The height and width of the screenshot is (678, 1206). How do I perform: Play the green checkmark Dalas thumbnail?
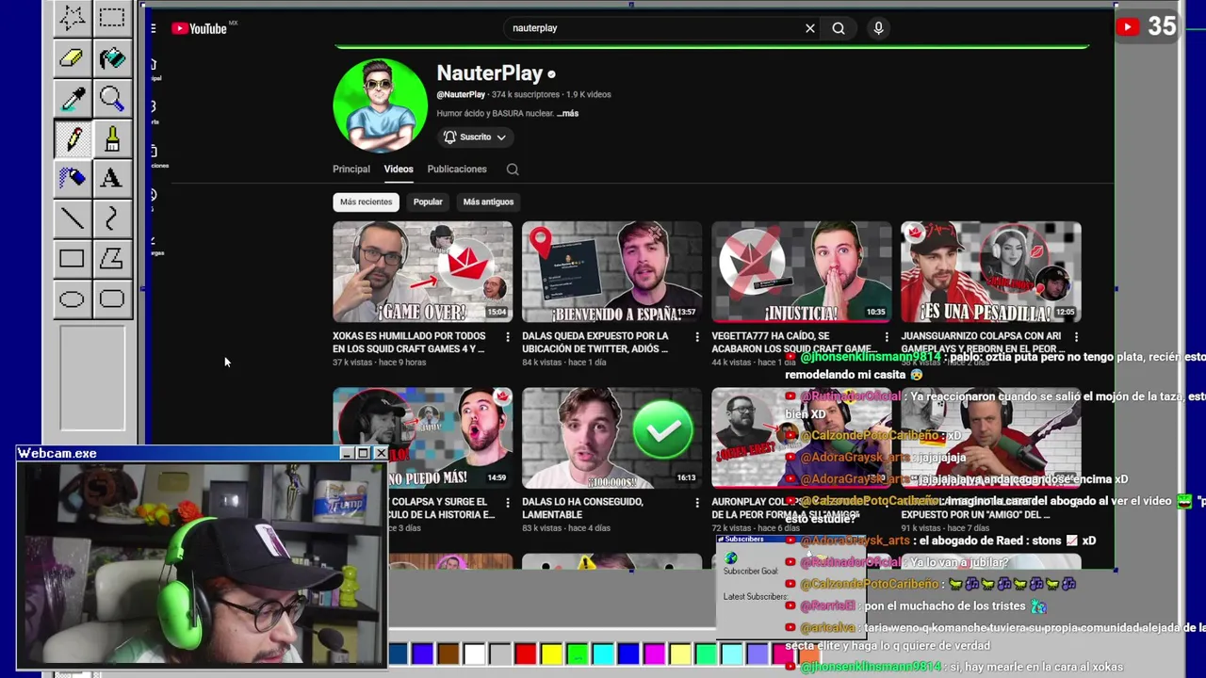click(611, 438)
